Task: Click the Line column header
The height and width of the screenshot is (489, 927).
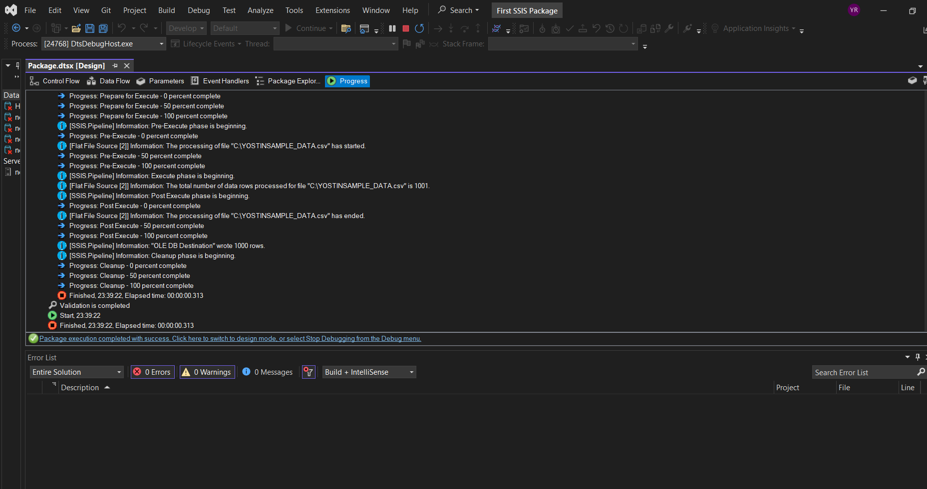Action: coord(908,387)
